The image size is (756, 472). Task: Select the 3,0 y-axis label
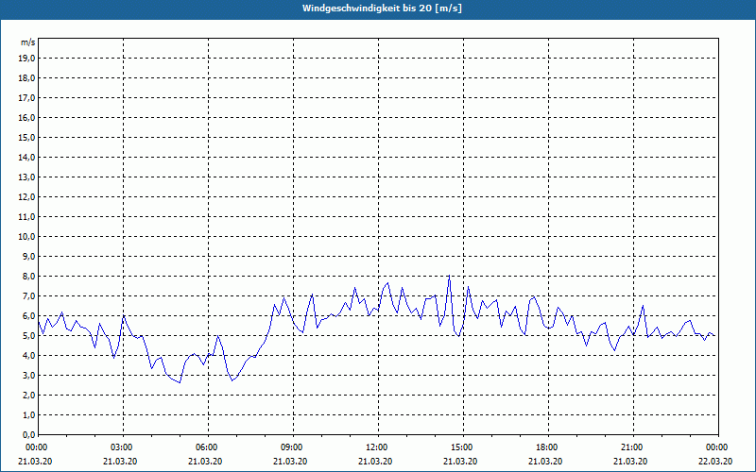[x=29, y=375]
